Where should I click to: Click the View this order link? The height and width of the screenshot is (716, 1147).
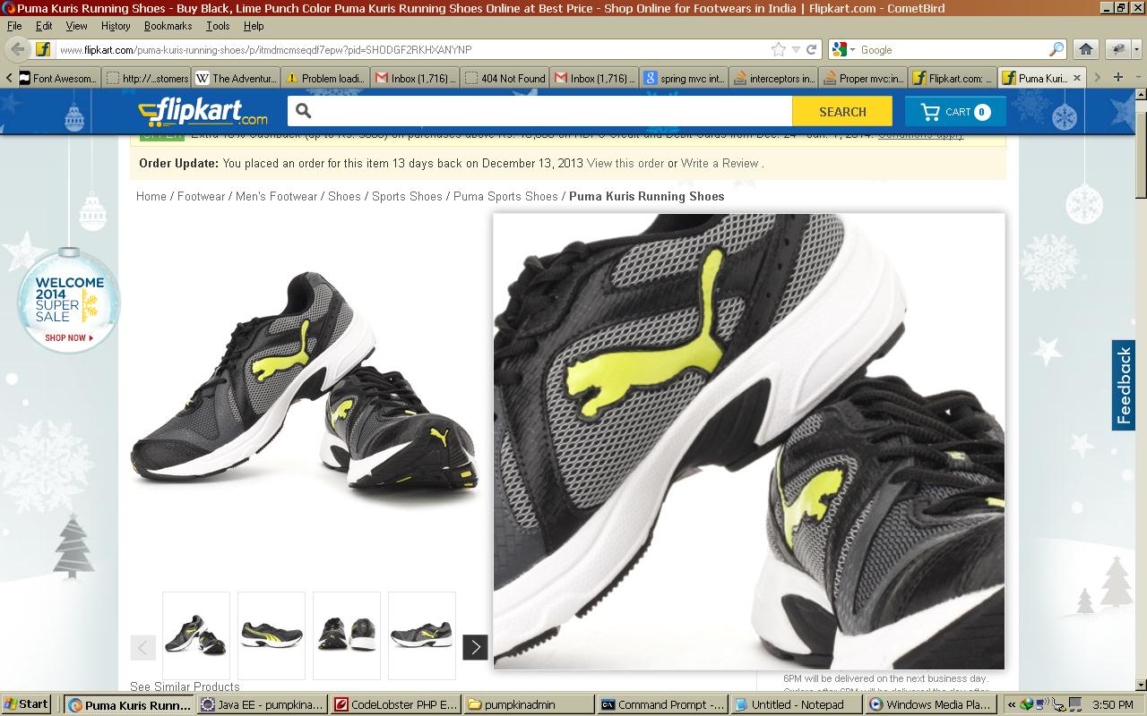[x=625, y=163]
